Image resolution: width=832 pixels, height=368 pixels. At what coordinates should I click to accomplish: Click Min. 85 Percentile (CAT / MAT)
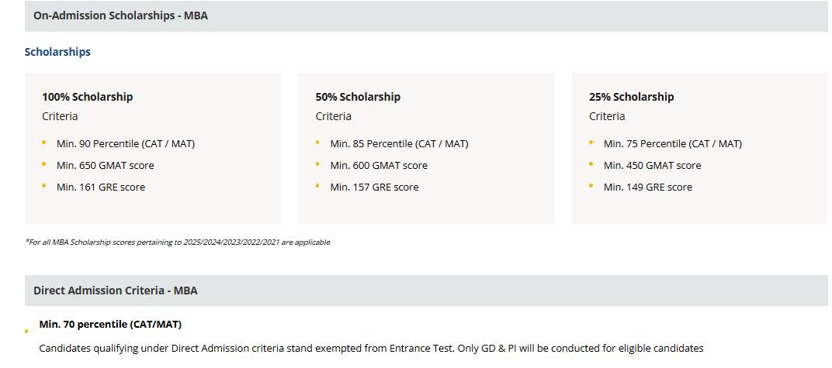pos(399,143)
